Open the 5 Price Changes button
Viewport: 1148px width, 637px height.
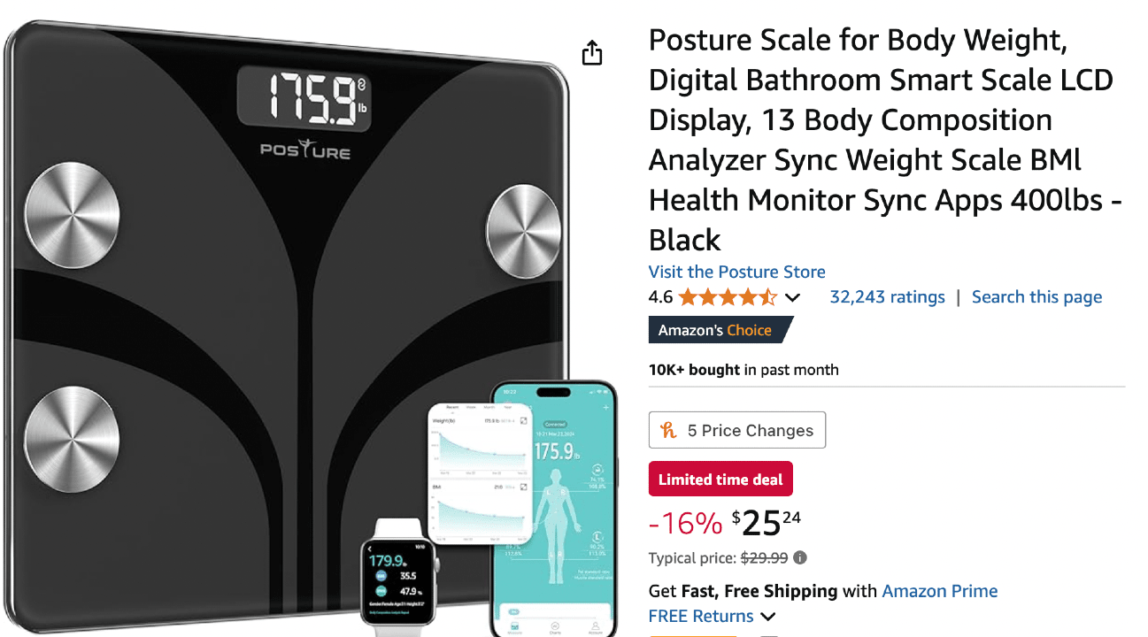737,430
